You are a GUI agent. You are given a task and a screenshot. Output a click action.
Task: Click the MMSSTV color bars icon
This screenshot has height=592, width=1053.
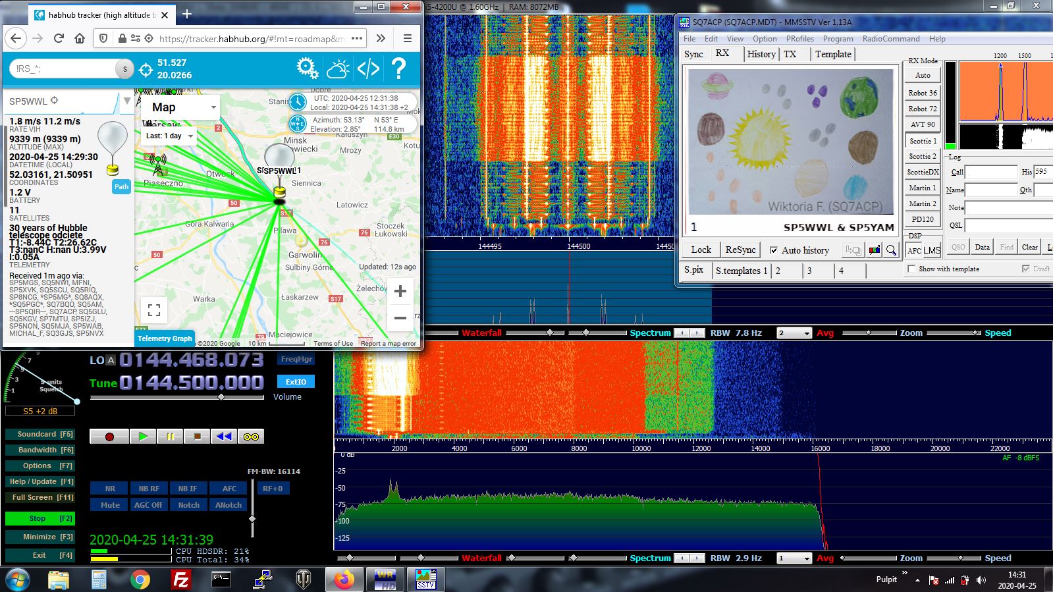click(875, 250)
